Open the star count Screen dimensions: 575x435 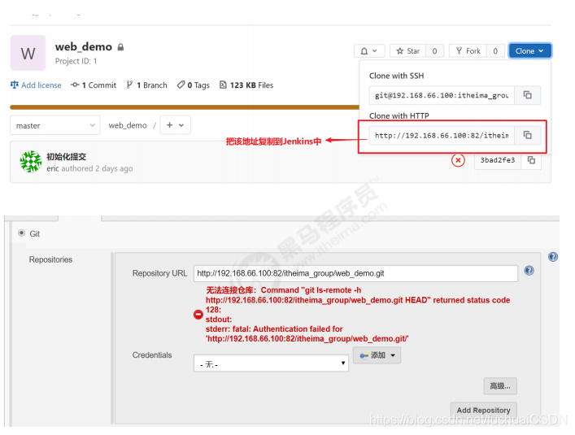click(434, 51)
